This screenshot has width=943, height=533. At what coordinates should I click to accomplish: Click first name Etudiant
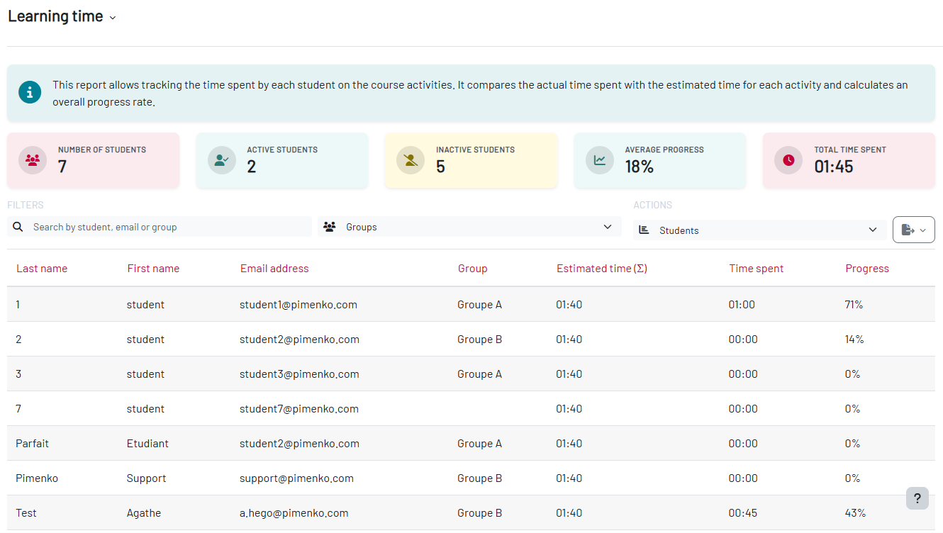147,444
